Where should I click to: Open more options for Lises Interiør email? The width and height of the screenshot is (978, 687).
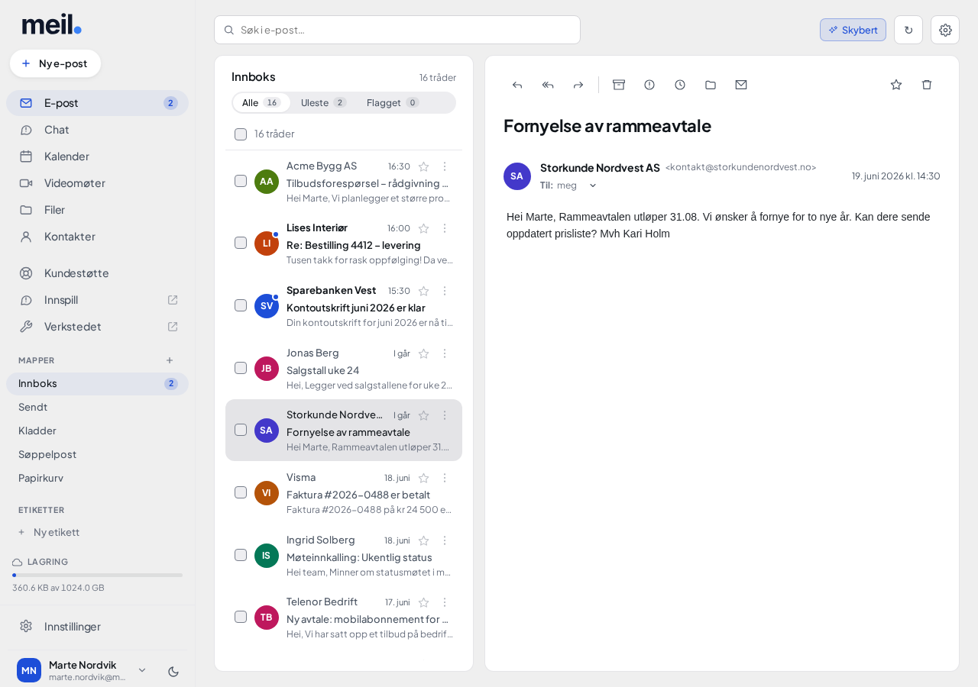(445, 228)
